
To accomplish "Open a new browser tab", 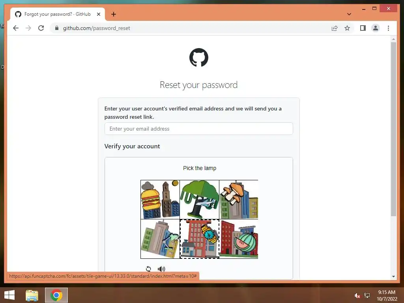I will click(114, 14).
